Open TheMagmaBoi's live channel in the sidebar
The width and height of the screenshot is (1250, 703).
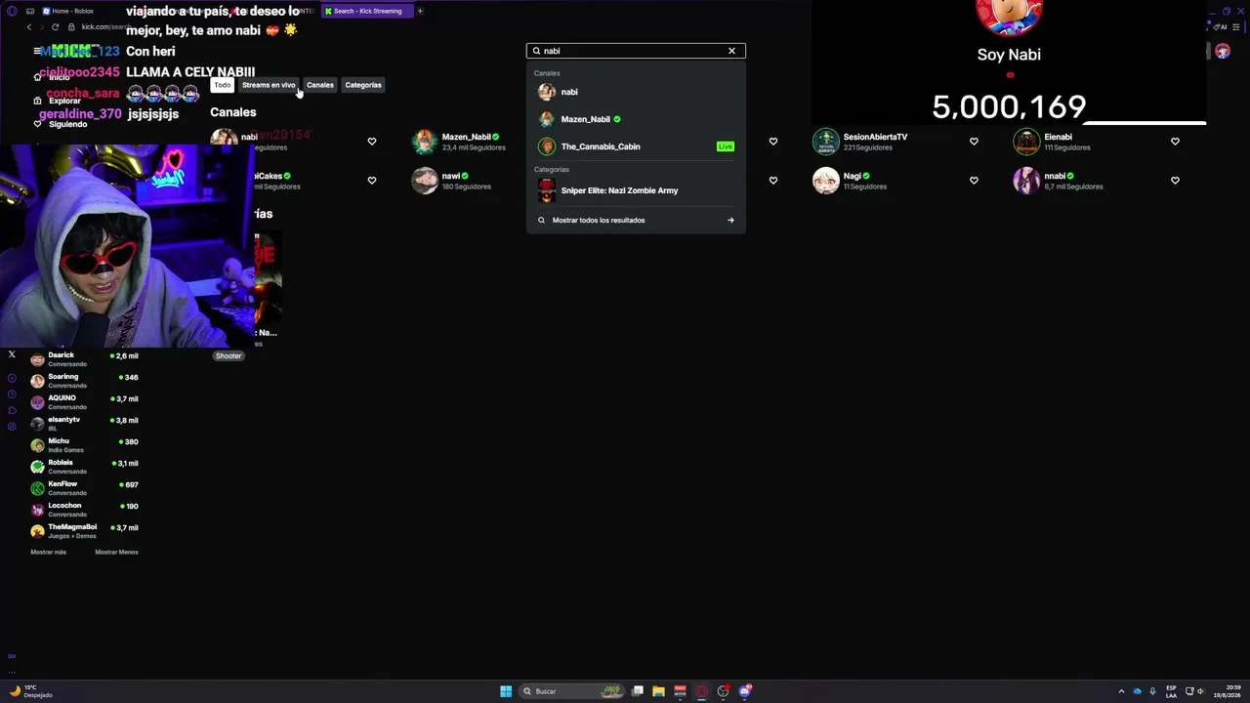pos(86,531)
